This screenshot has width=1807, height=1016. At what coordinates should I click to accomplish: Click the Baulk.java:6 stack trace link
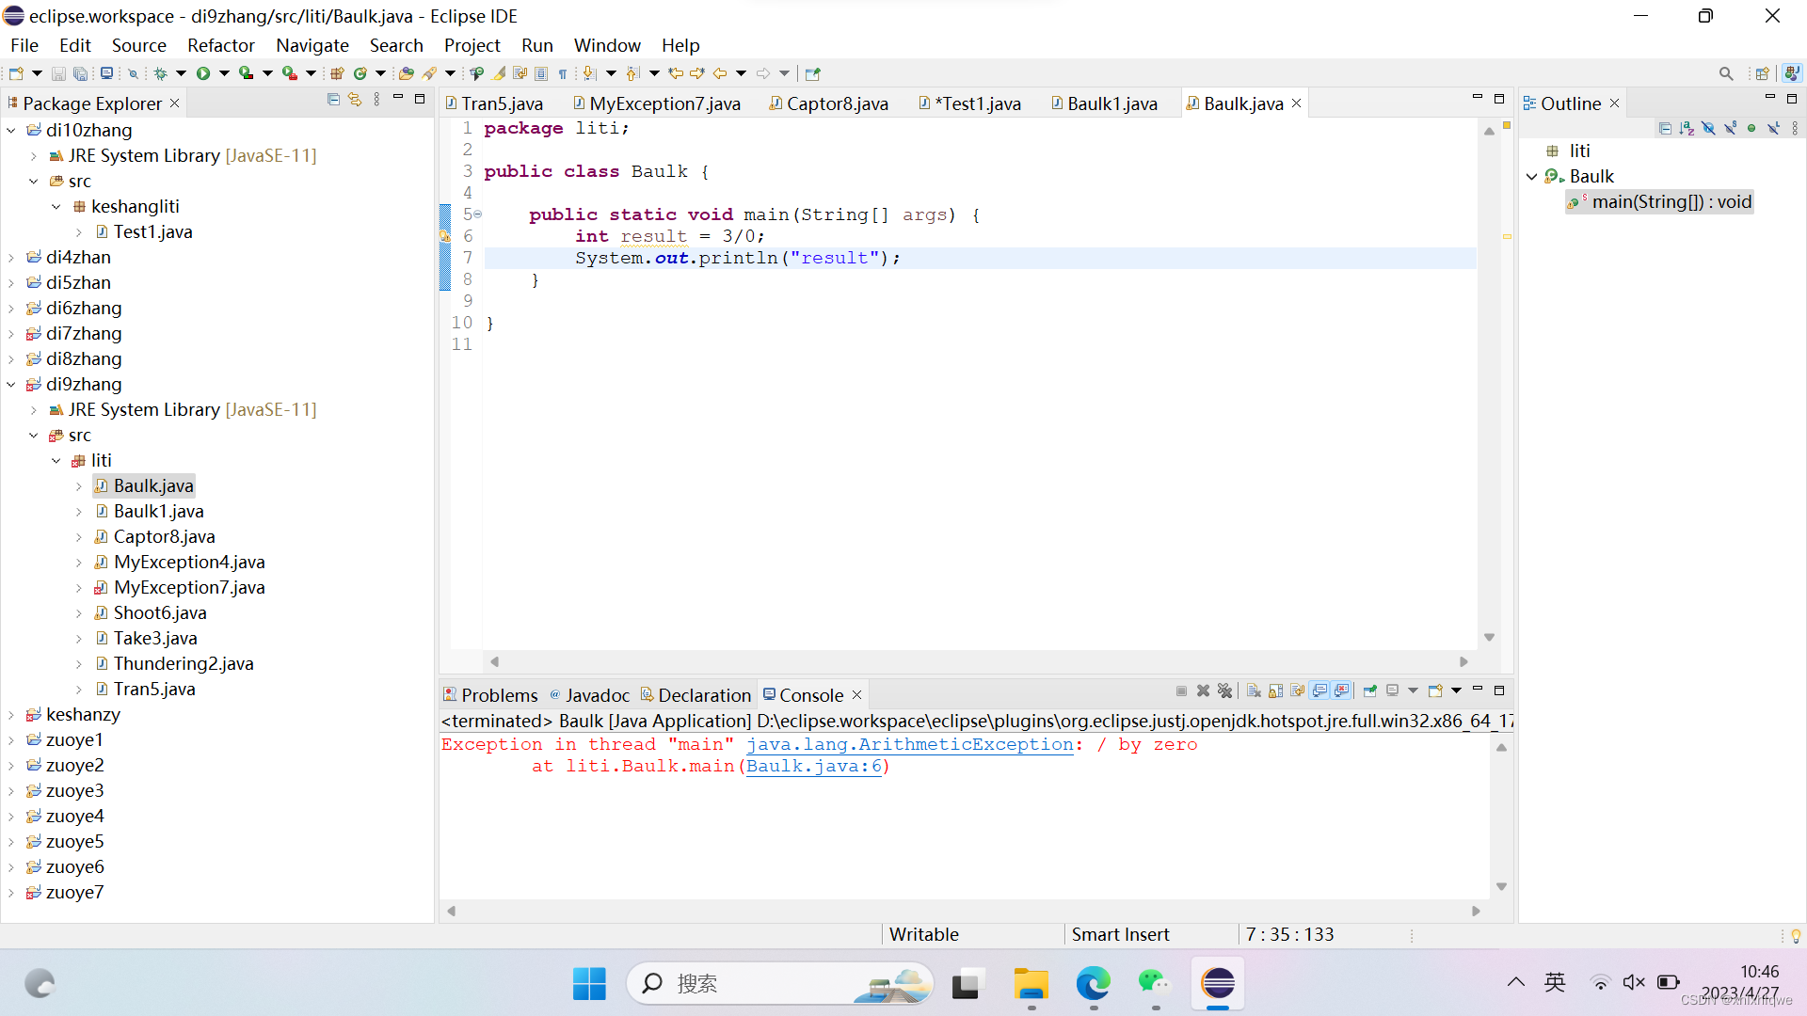point(814,766)
